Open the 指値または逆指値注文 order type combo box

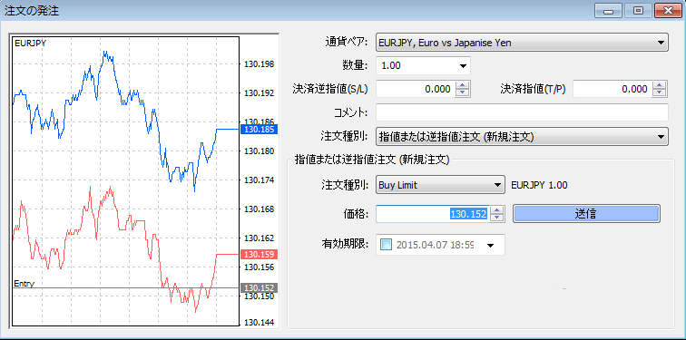click(x=522, y=136)
